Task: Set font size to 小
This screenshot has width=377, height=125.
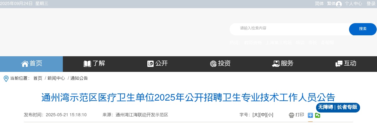Action: pos(270,115)
